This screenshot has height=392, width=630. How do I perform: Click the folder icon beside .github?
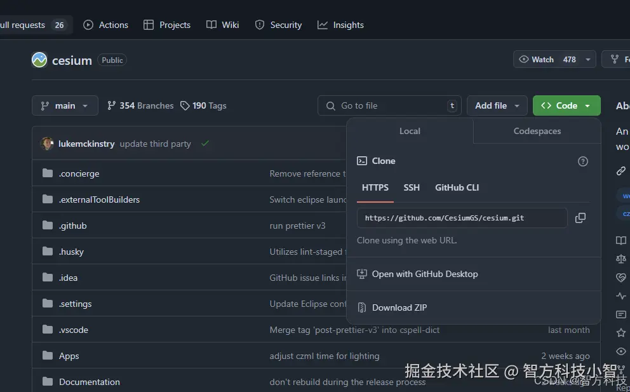click(x=48, y=225)
